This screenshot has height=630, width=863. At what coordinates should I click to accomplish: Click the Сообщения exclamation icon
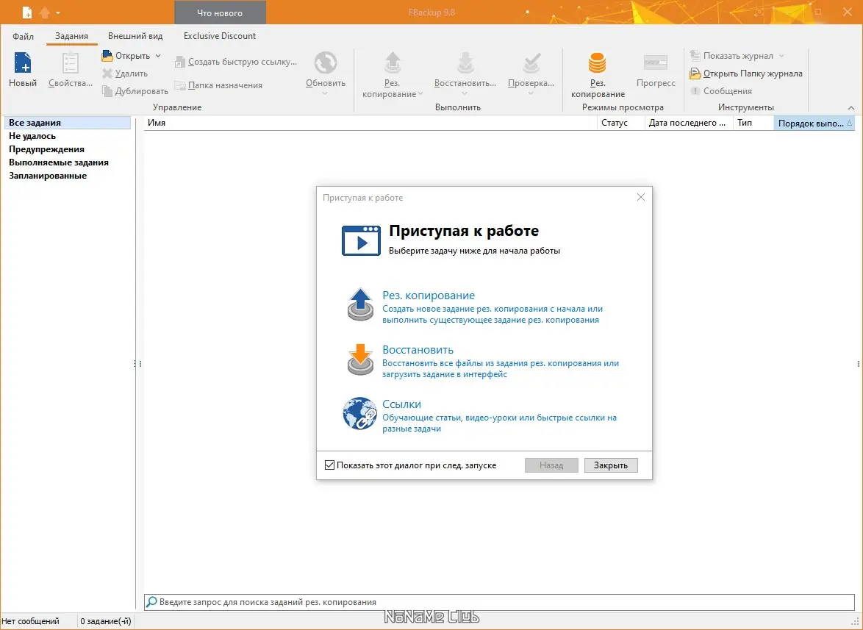[x=695, y=90]
